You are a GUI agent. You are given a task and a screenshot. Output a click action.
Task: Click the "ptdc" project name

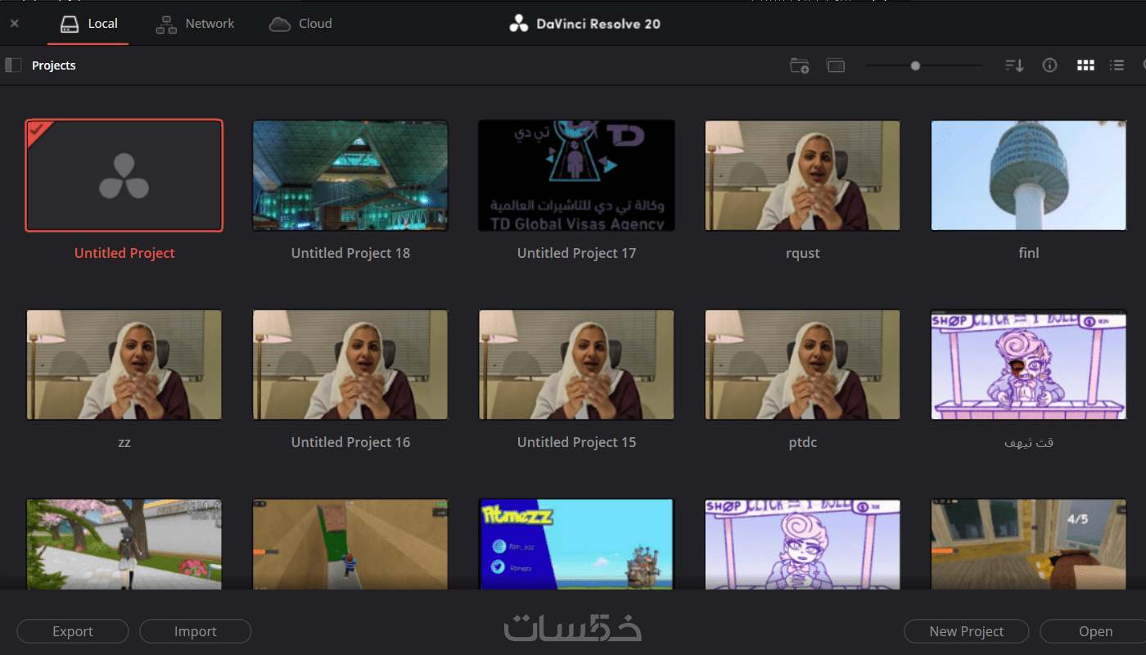802,442
